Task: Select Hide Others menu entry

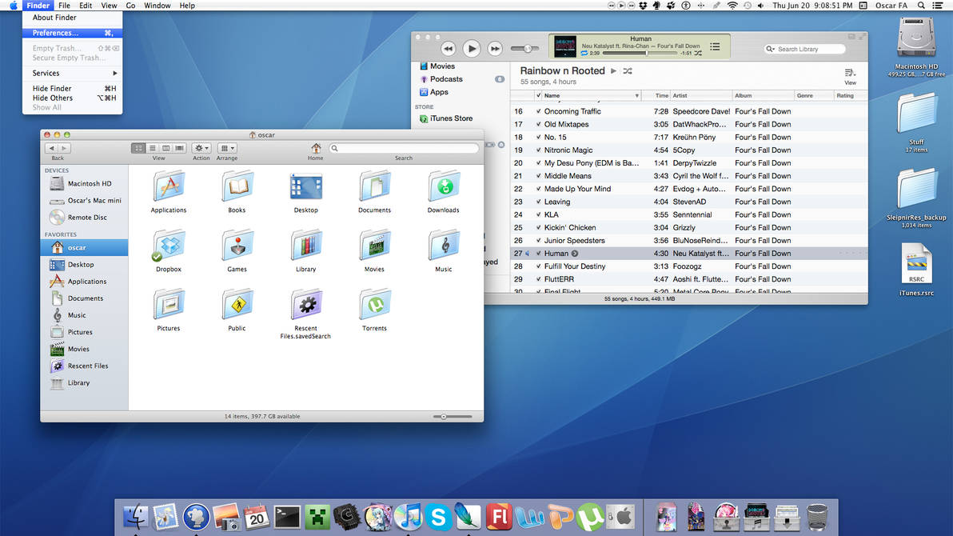Action: 53,98
